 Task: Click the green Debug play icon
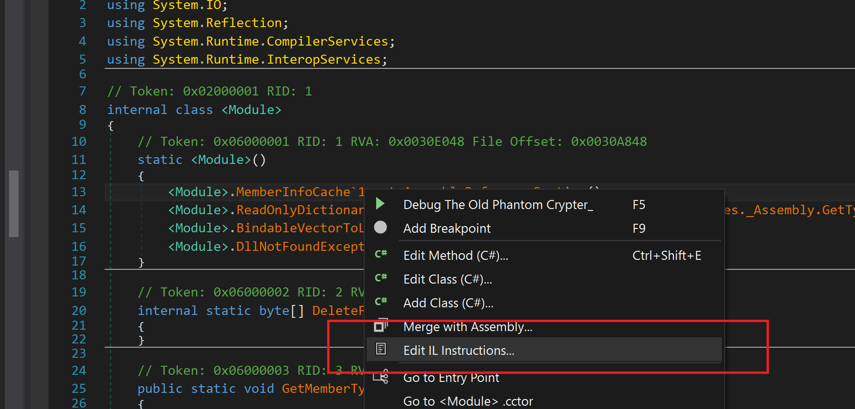[x=380, y=204]
